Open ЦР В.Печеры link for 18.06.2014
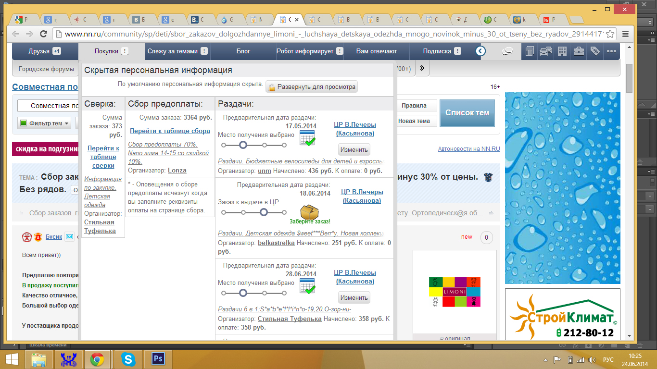657x369 pixels. 362,196
